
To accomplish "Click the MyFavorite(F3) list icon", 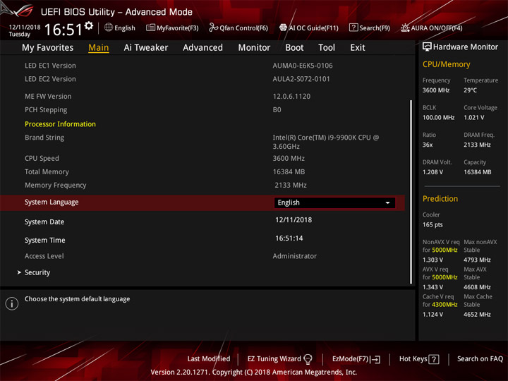I will coord(150,28).
